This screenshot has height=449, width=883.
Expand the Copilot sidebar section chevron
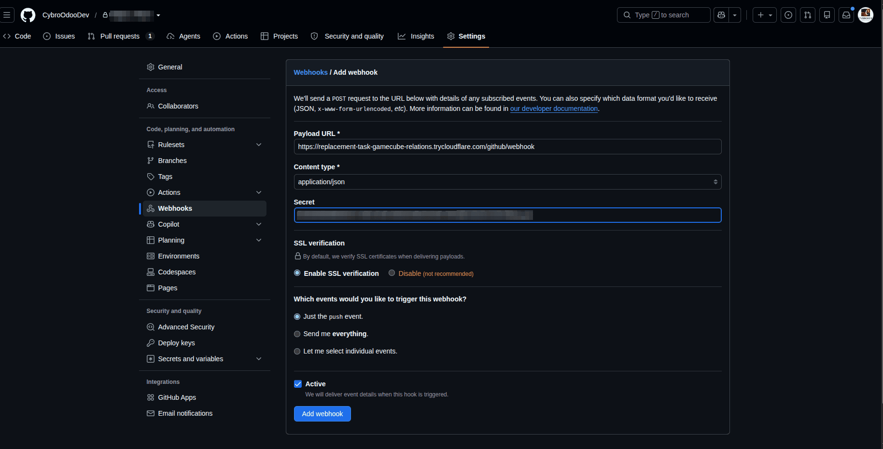[x=259, y=224]
